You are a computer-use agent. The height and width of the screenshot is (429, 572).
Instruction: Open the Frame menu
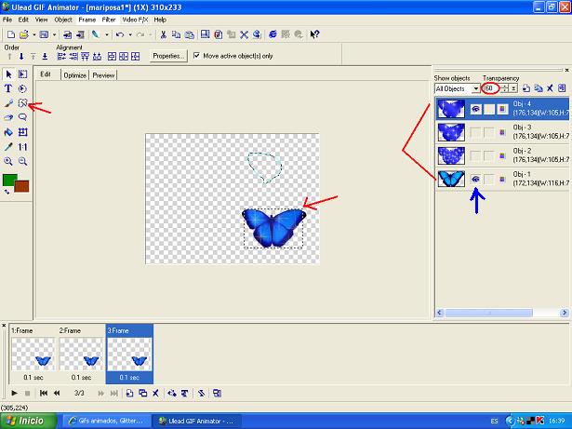point(86,20)
